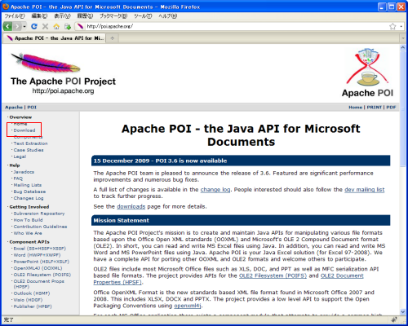This screenshot has width=408, height=326.
Task: Click the PDF link
Action: pyautogui.click(x=391, y=108)
